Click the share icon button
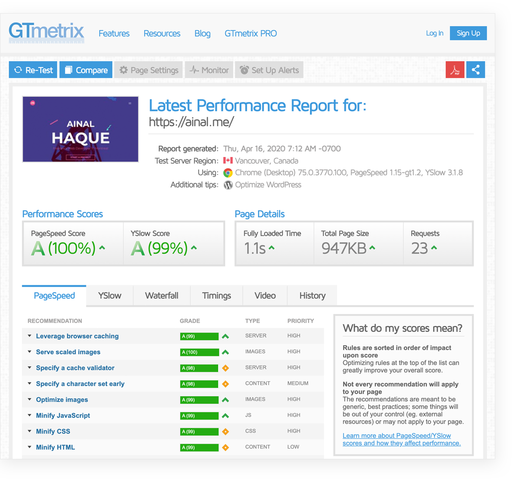Image resolution: width=514 pixels, height=481 pixels. pyautogui.click(x=476, y=70)
